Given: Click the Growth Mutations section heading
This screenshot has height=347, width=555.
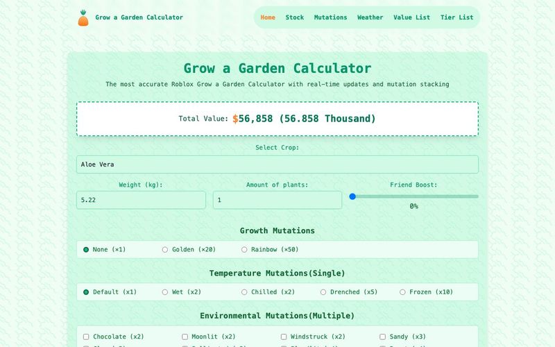Looking at the screenshot, I should tap(277, 231).
